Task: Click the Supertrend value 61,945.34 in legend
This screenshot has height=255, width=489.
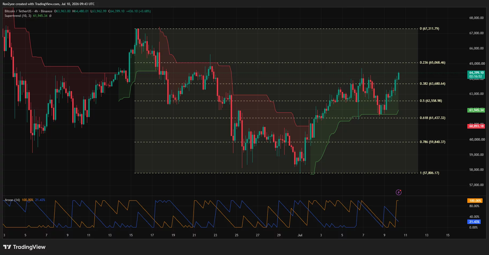Action: tap(40, 16)
